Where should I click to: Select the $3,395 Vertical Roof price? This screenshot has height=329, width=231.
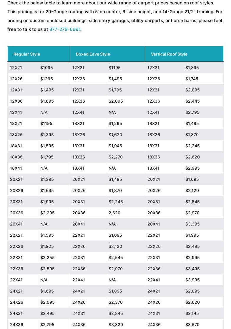click(192, 224)
